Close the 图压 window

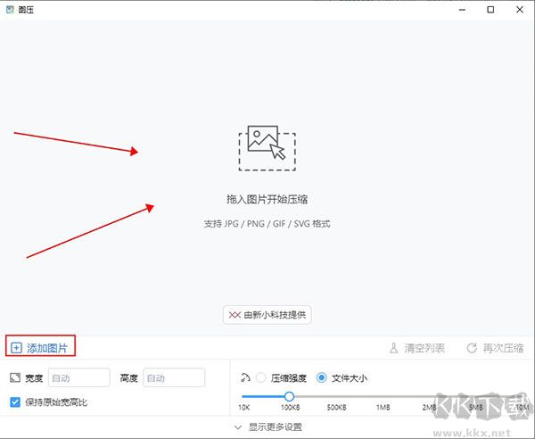click(520, 10)
